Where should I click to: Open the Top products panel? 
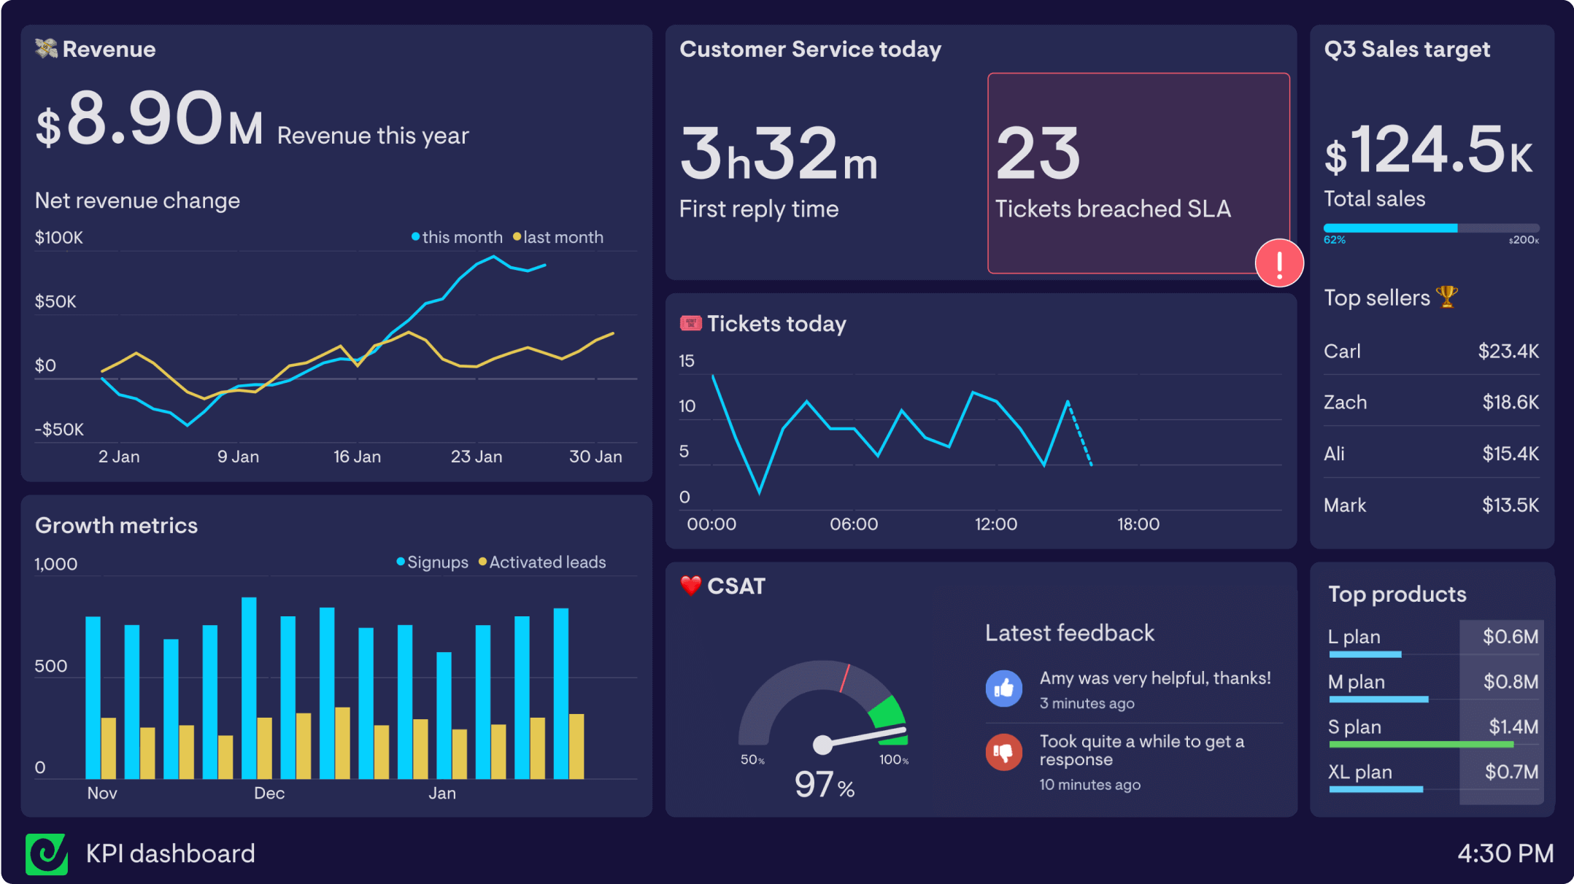pos(1397,594)
